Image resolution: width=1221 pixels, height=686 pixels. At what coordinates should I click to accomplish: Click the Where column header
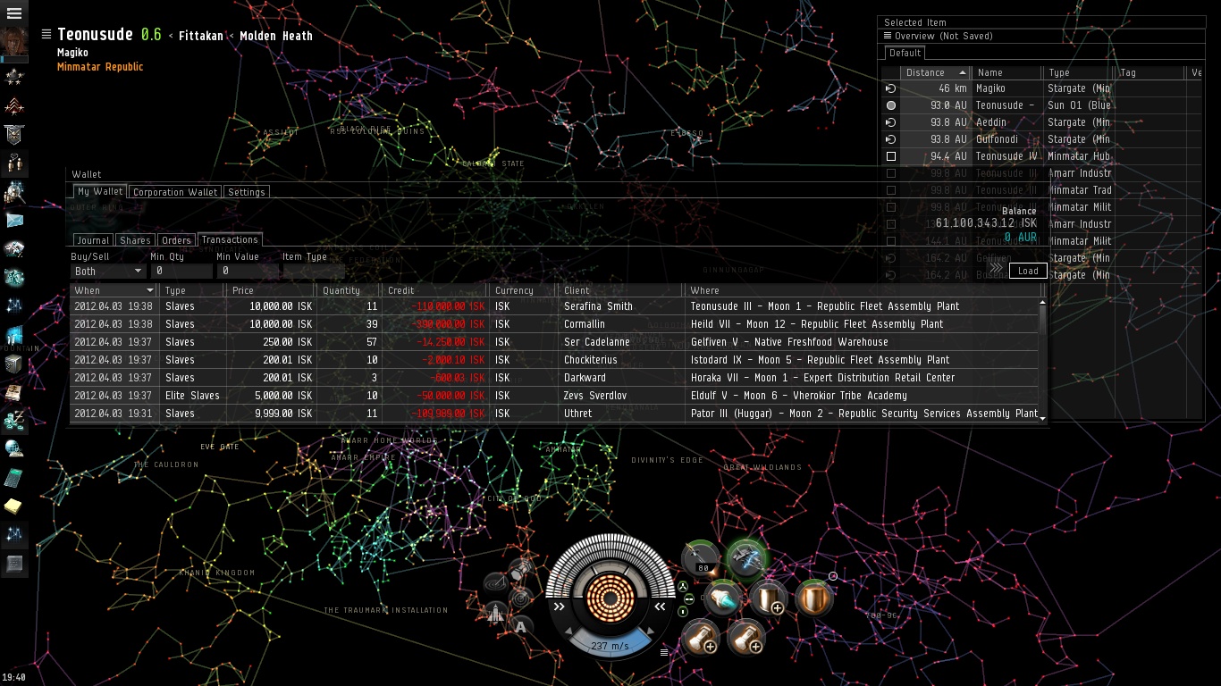pyautogui.click(x=863, y=290)
